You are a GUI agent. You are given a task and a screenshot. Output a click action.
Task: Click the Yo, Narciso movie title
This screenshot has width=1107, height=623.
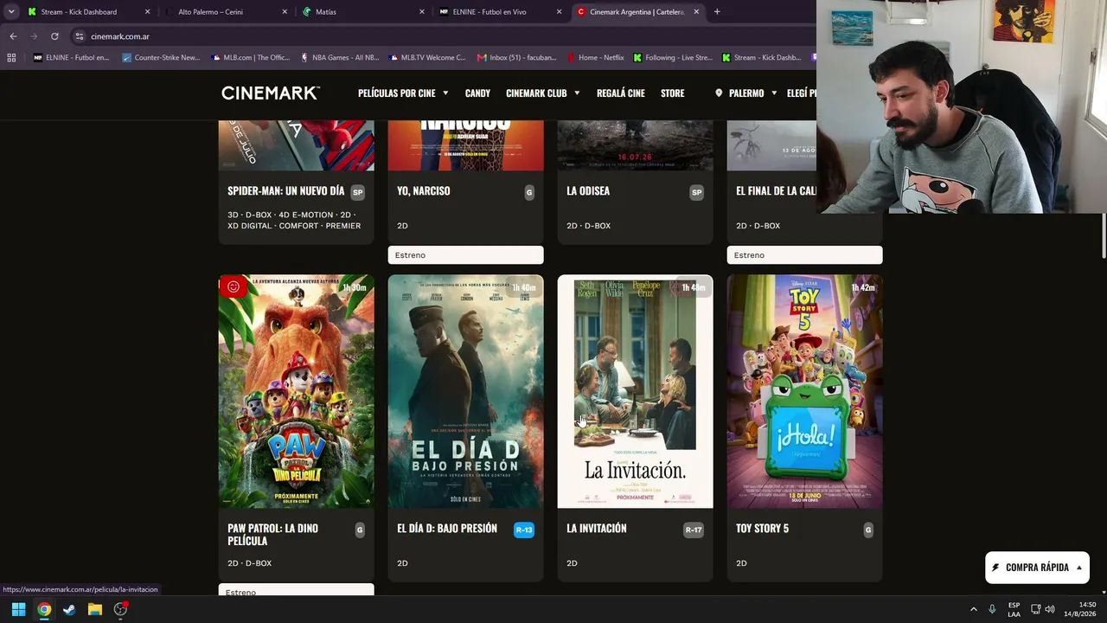pos(424,191)
